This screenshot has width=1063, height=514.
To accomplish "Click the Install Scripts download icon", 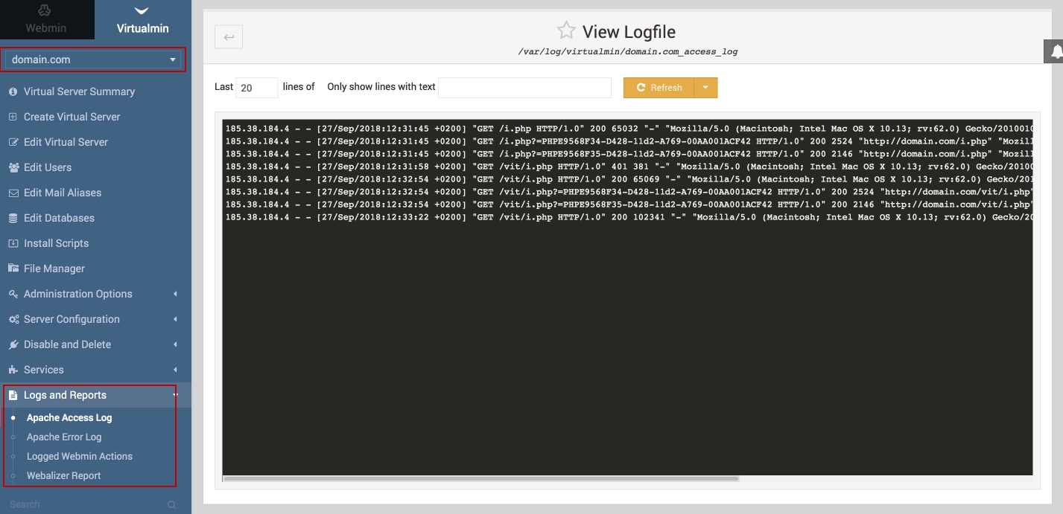I will (13, 243).
